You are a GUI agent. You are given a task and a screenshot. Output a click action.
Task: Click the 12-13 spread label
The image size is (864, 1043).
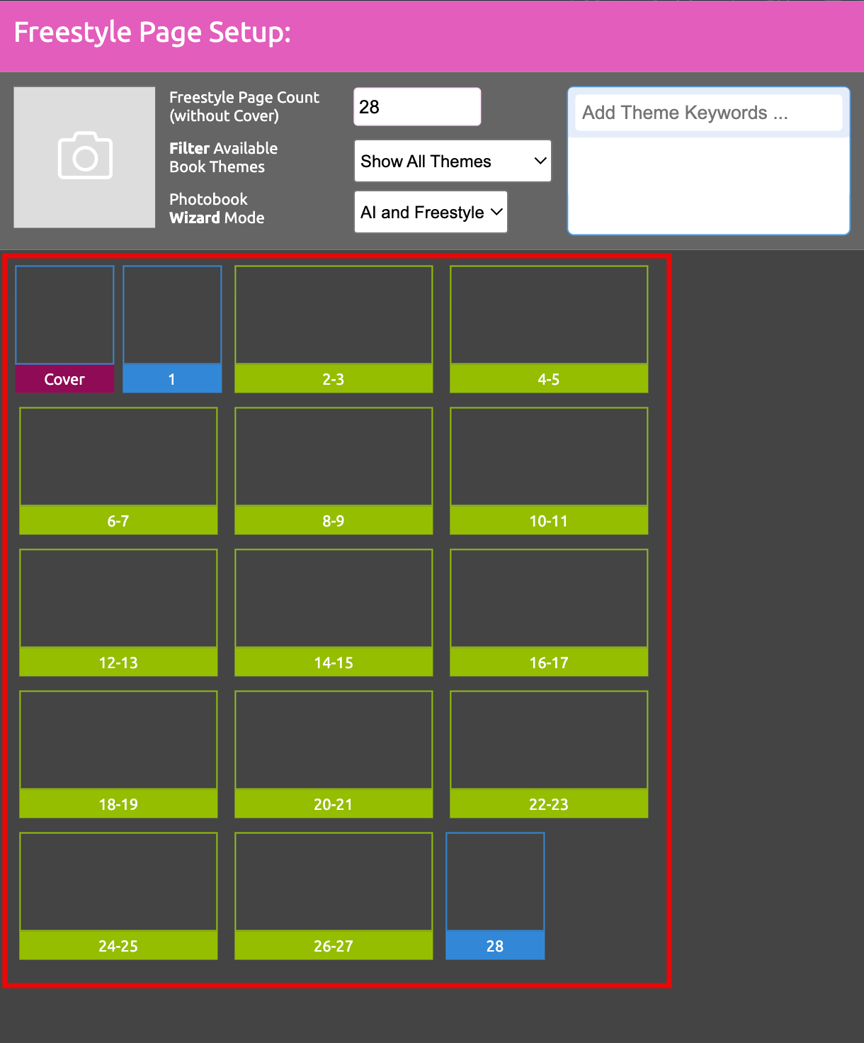click(x=118, y=663)
